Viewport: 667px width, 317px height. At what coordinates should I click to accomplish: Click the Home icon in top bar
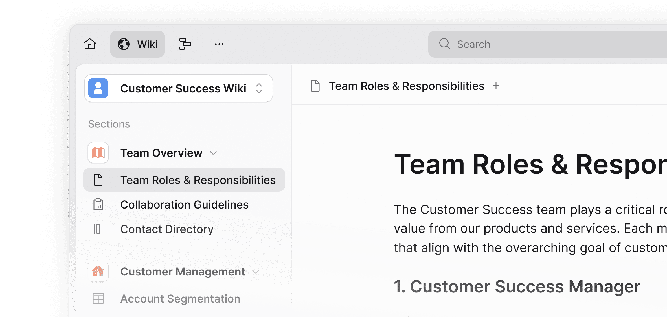click(90, 44)
